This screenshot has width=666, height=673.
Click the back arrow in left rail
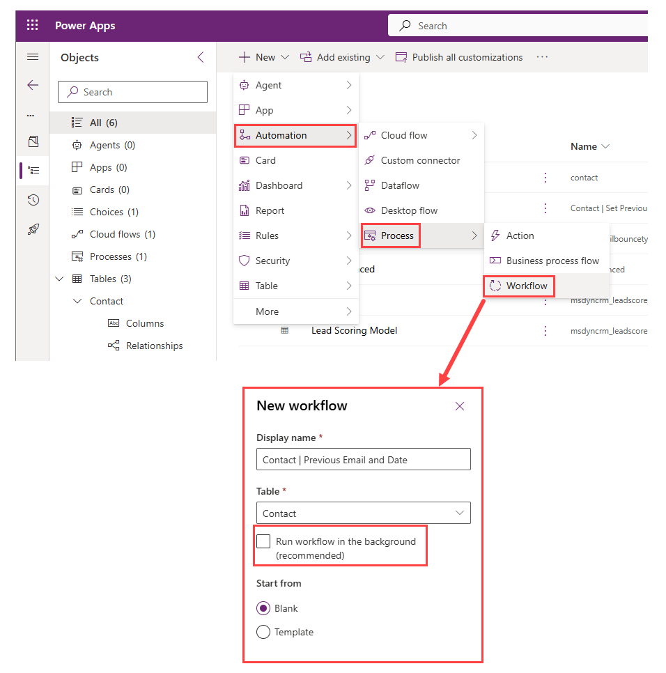click(x=33, y=85)
